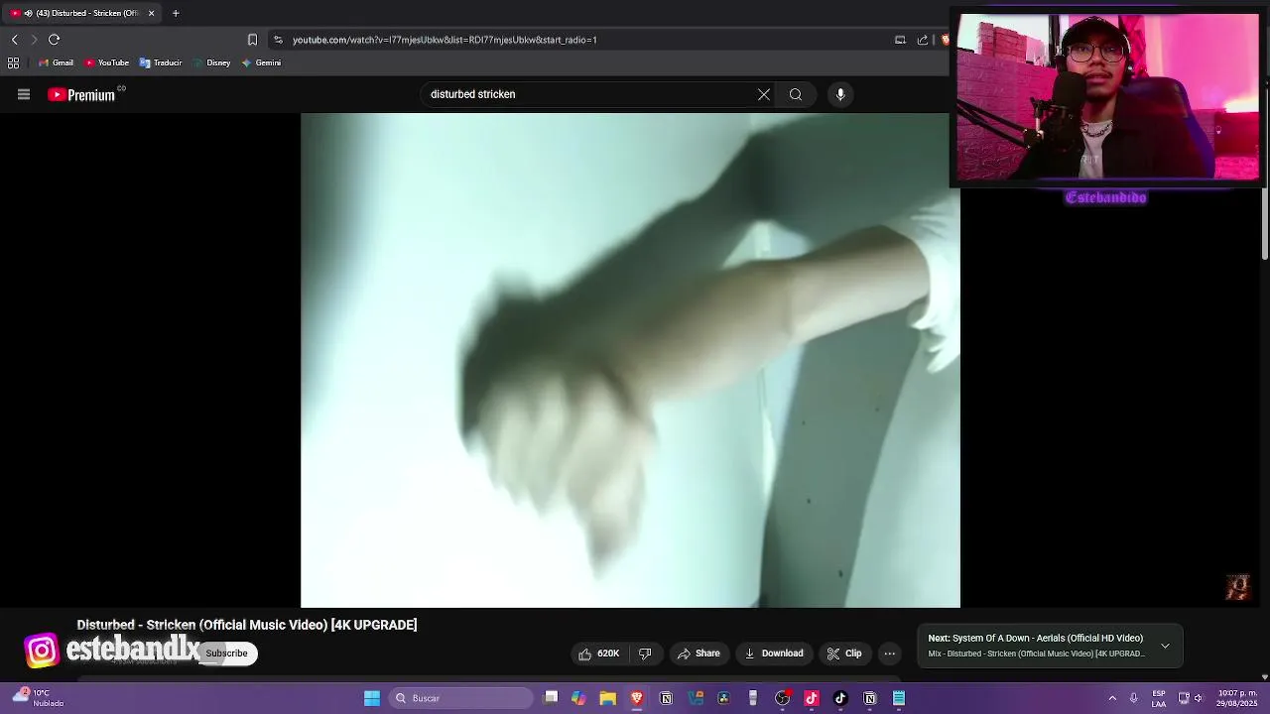Subscribe to the channel
The height and width of the screenshot is (714, 1270).
(x=226, y=654)
